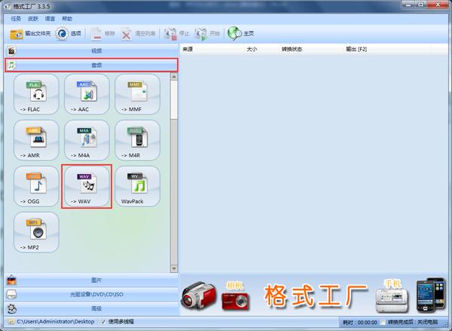Viewport: 452px width, 331px height.
Task: Toggle the multi-thread (使用多线程) checkbox
Action: [103, 322]
